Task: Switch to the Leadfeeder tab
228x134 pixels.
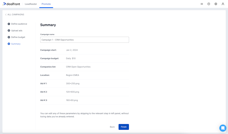Action: [x=31, y=4]
